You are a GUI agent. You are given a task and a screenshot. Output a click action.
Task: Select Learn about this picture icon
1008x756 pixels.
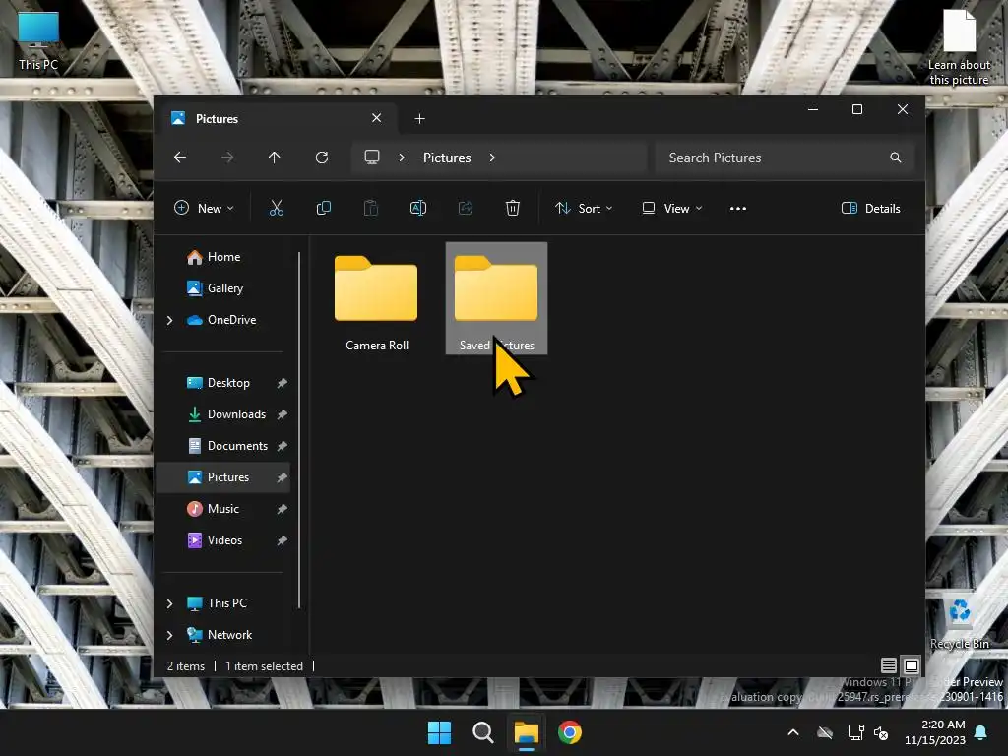tap(959, 47)
